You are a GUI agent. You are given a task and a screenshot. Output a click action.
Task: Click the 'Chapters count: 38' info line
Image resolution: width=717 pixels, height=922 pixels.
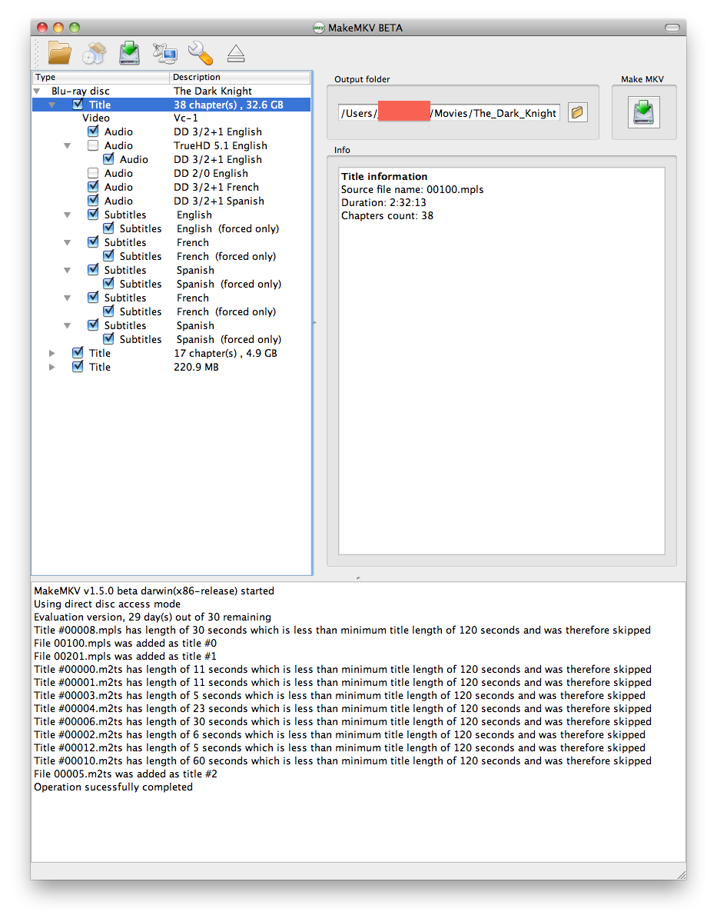coord(387,215)
